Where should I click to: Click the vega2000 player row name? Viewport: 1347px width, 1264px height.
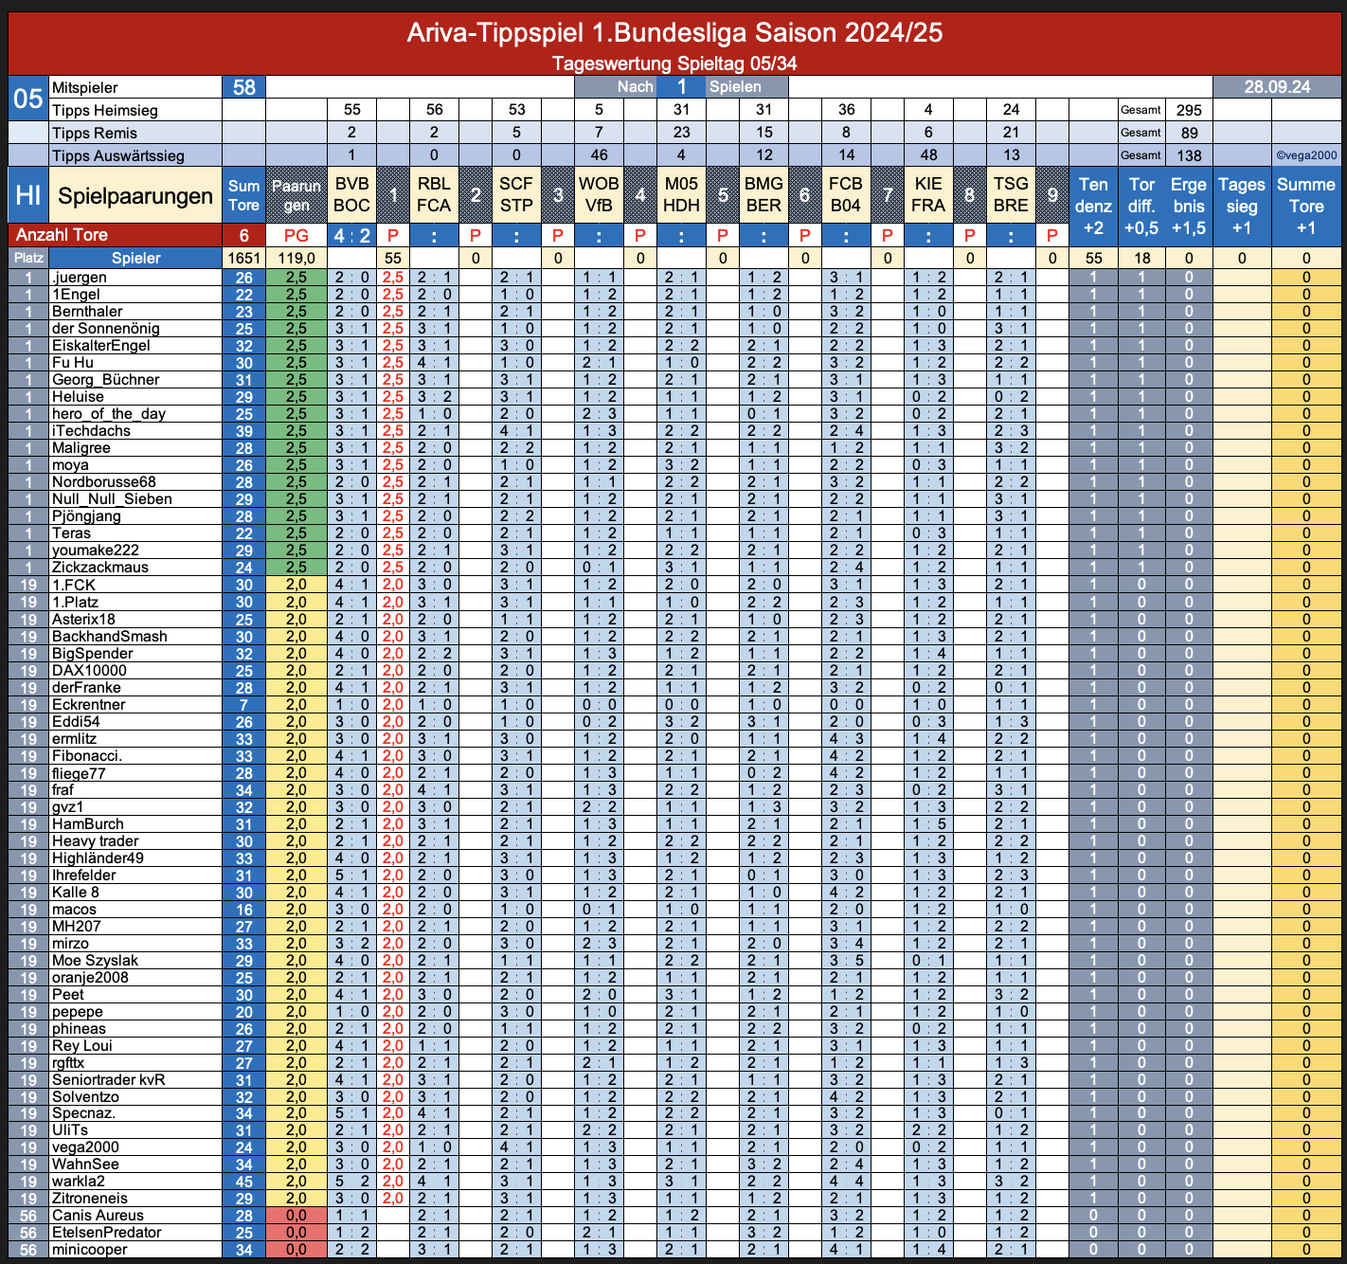click(85, 1147)
